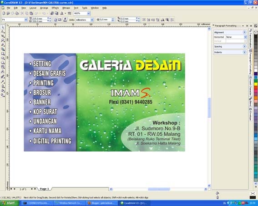Expand the Indents section
The image size is (258, 206).
pyautogui.click(x=245, y=52)
